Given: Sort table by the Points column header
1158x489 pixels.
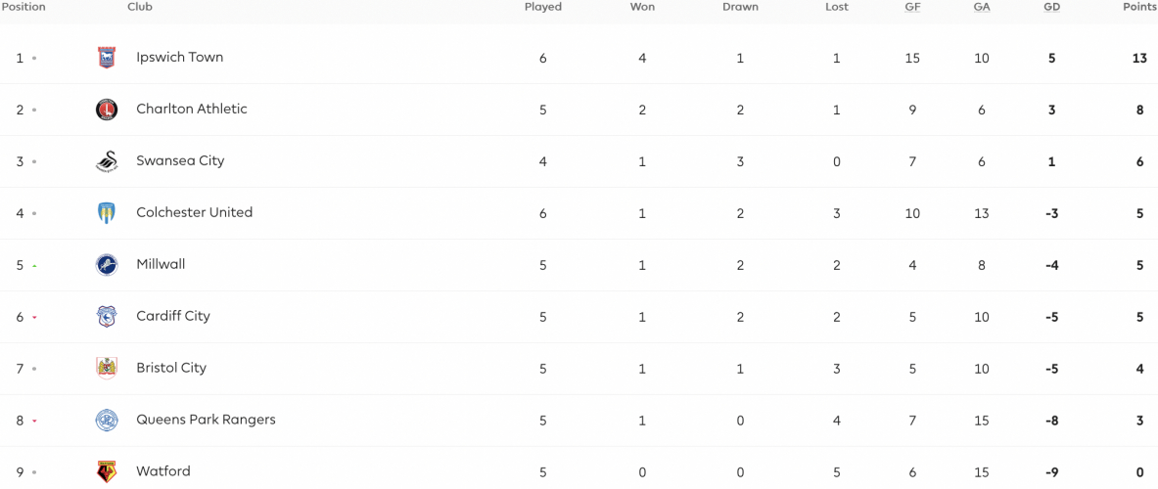Looking at the screenshot, I should coord(1138,8).
